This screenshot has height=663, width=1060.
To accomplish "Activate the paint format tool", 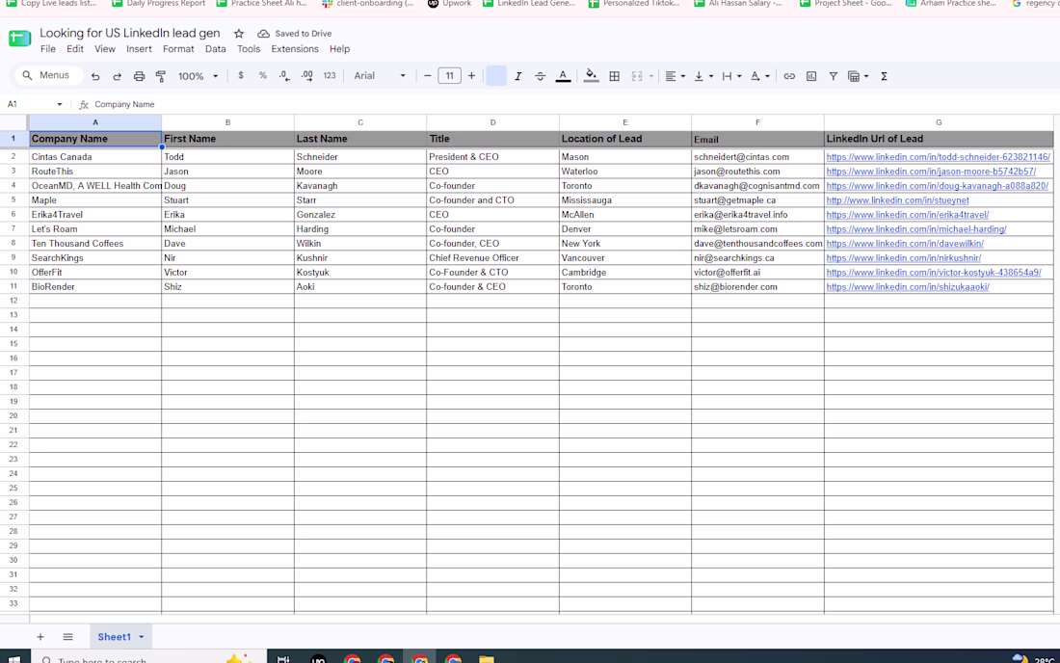I will pos(161,76).
